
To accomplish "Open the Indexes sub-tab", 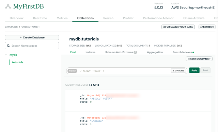I will click(90, 52).
